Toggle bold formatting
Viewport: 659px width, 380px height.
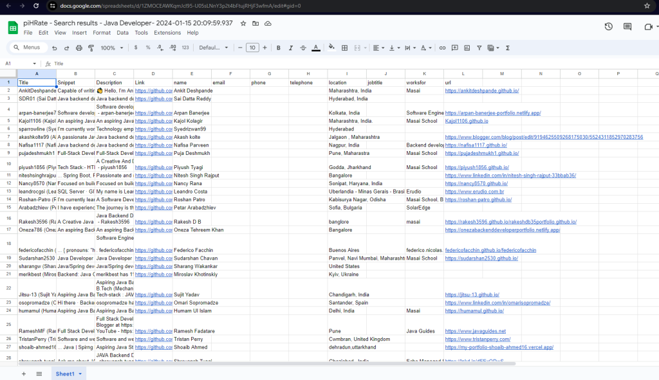278,48
